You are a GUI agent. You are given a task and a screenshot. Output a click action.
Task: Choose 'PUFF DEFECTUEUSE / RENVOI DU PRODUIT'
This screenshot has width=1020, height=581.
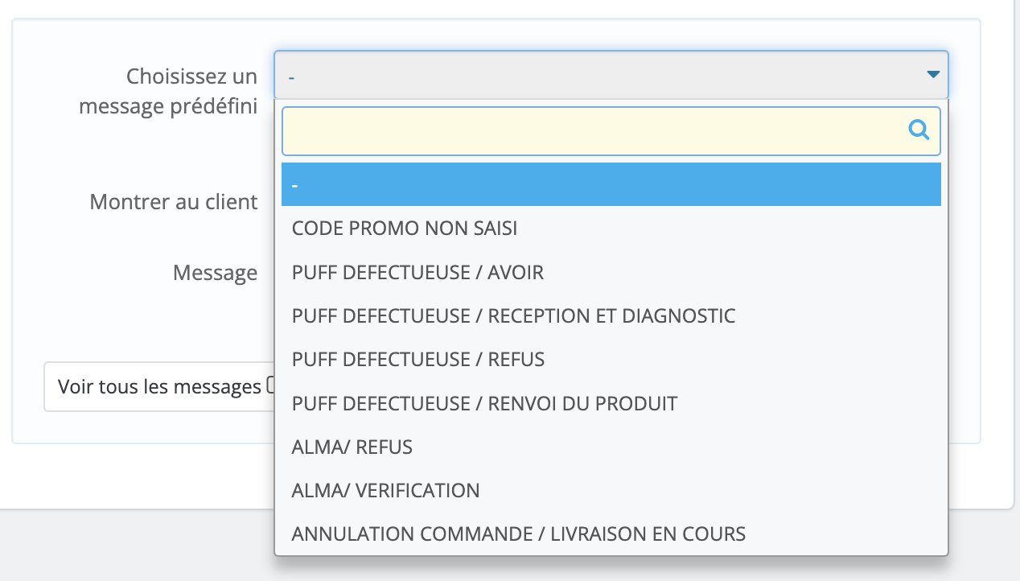click(484, 403)
